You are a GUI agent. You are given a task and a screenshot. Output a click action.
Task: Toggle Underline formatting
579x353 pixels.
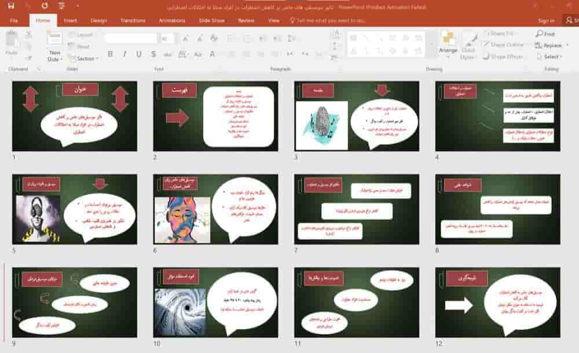(x=139, y=54)
